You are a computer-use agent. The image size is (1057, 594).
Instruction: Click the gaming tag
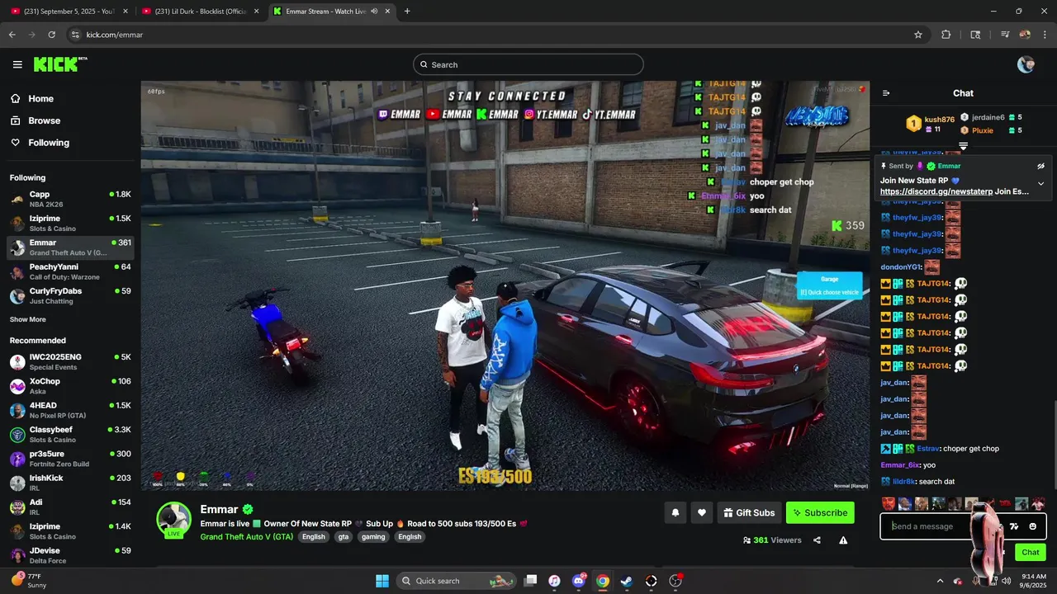[x=373, y=536]
